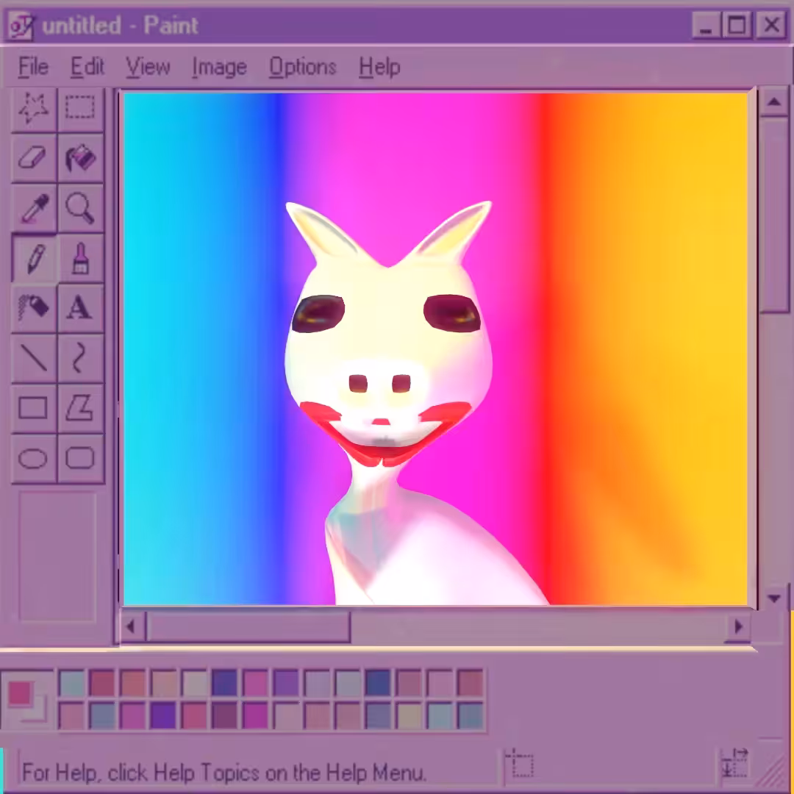
Task: Open the Edit menu
Action: pos(87,67)
